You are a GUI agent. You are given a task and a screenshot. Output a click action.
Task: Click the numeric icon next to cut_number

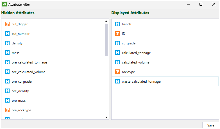pos(7,34)
